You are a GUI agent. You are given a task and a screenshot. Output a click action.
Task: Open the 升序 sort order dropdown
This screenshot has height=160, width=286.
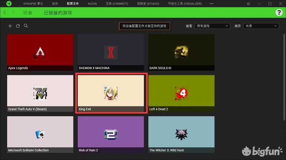[x=261, y=26]
